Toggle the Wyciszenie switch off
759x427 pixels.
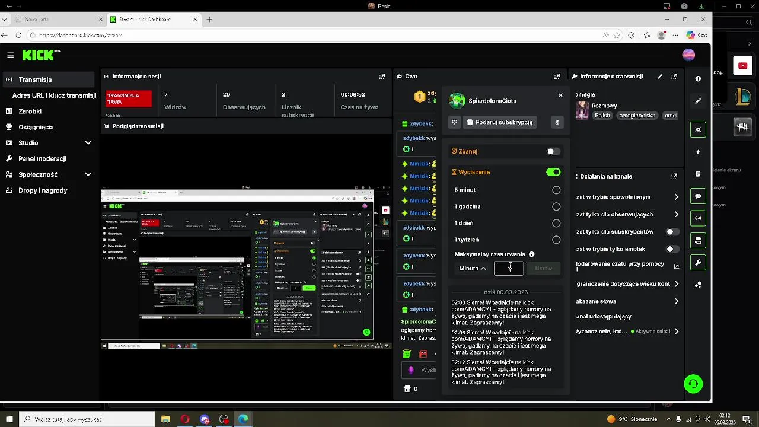click(553, 172)
